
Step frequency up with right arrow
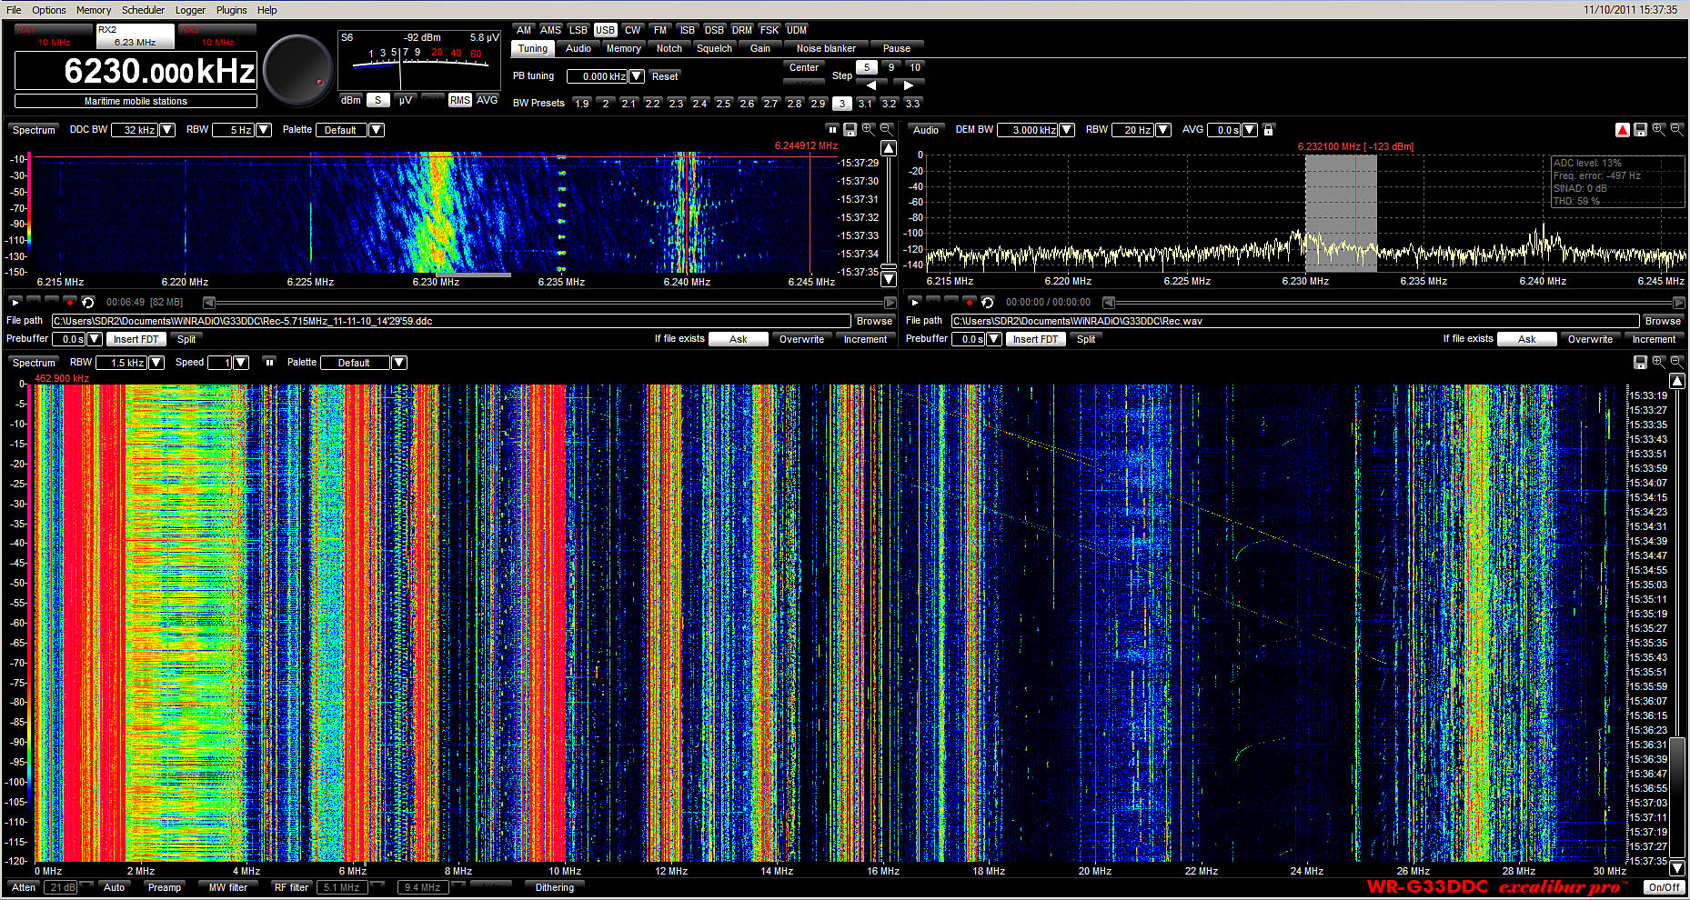(908, 85)
